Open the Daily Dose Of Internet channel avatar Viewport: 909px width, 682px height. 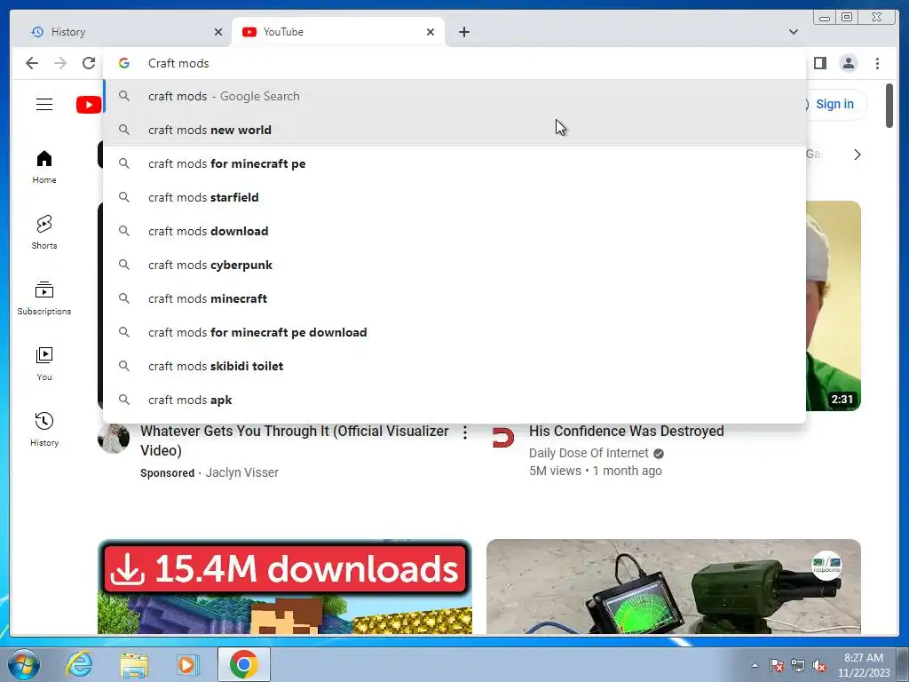point(502,438)
